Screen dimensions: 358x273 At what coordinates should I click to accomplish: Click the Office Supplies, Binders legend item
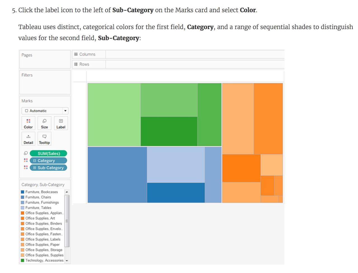tap(41, 223)
